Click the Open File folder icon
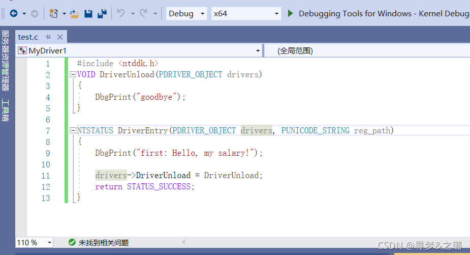Viewport: 470px width, 255px height. (74, 14)
